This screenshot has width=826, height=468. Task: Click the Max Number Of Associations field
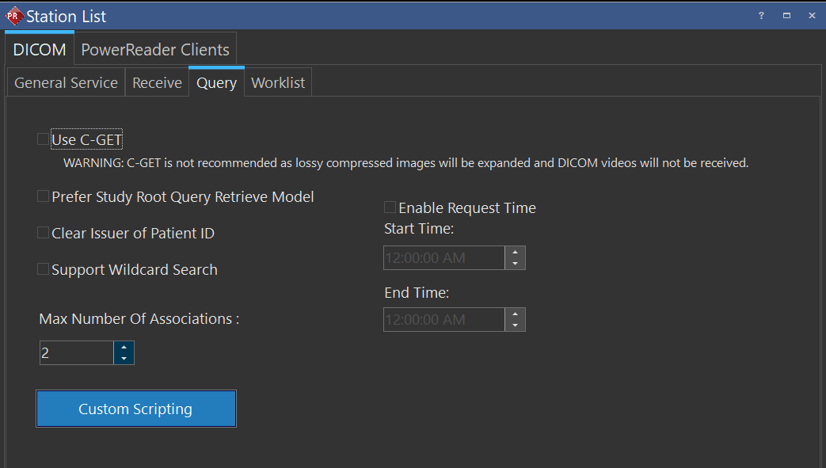[x=76, y=353]
